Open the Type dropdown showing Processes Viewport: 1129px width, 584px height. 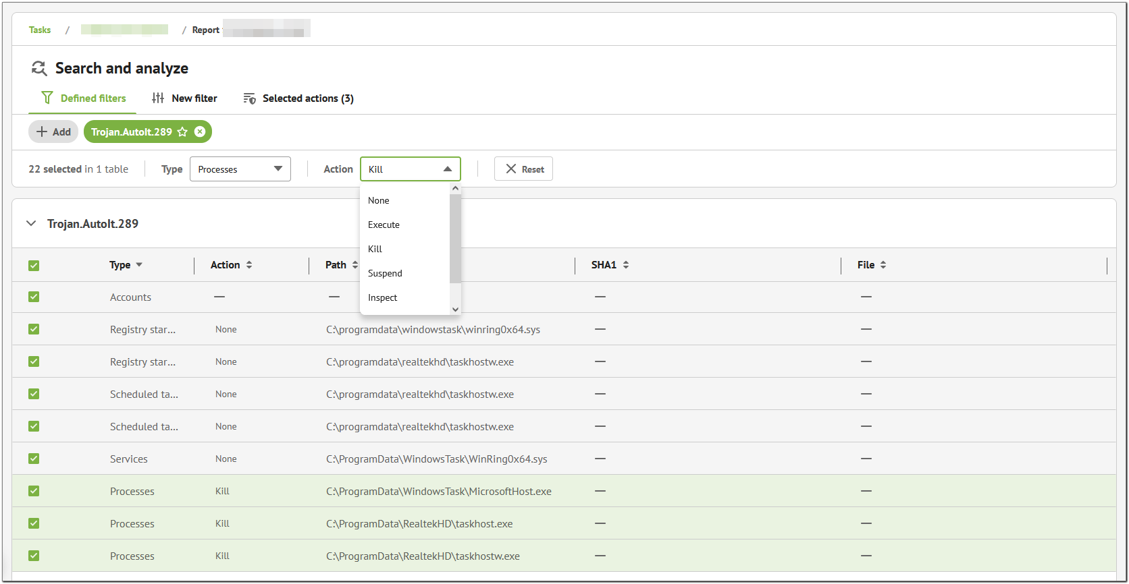click(x=240, y=169)
